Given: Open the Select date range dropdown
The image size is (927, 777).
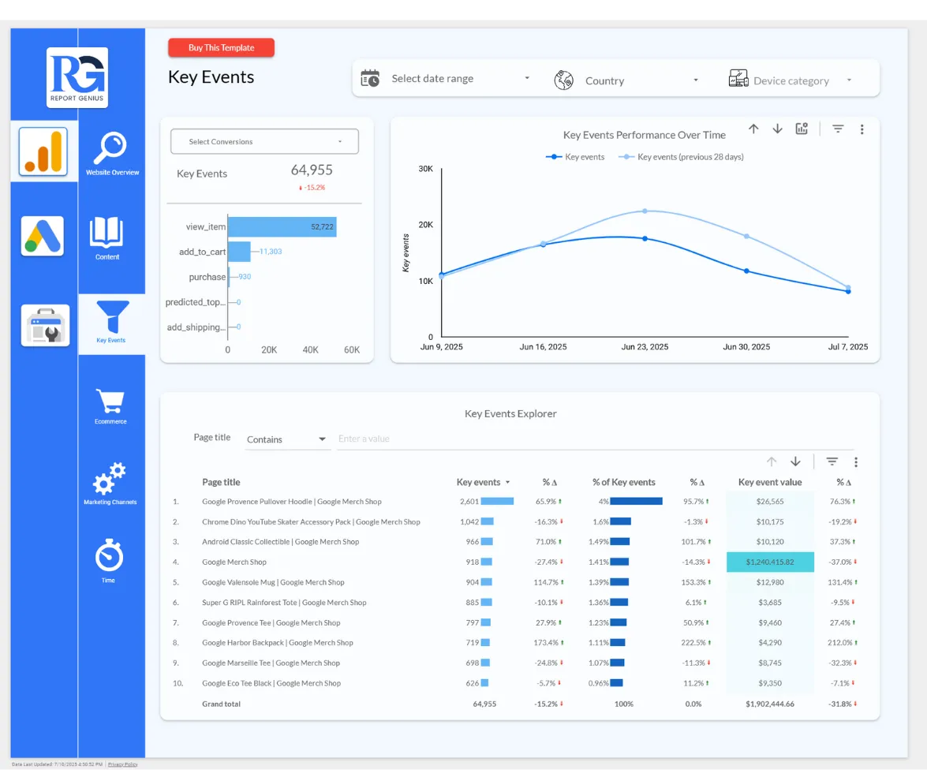Looking at the screenshot, I should click(460, 79).
